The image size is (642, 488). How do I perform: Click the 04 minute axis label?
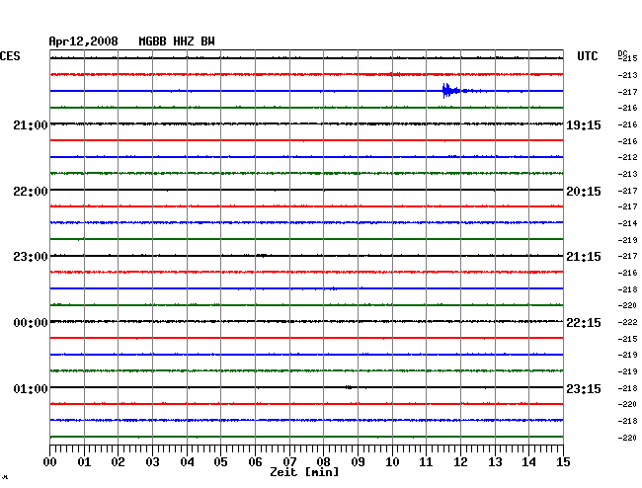pos(187,461)
